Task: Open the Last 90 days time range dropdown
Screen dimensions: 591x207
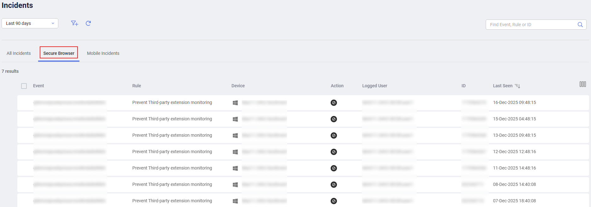Action: click(30, 23)
